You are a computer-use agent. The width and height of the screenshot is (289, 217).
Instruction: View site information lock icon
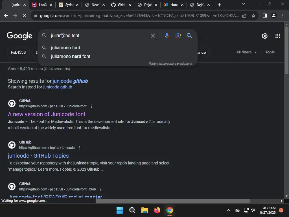click(x=36, y=16)
